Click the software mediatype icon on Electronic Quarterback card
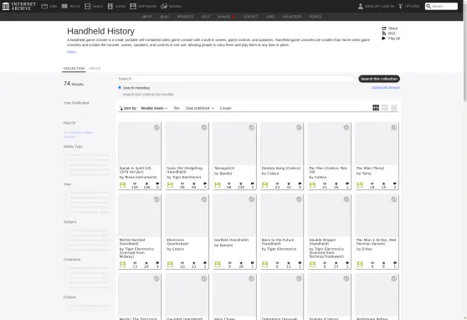This screenshot has width=467, height=320. tap(170, 265)
